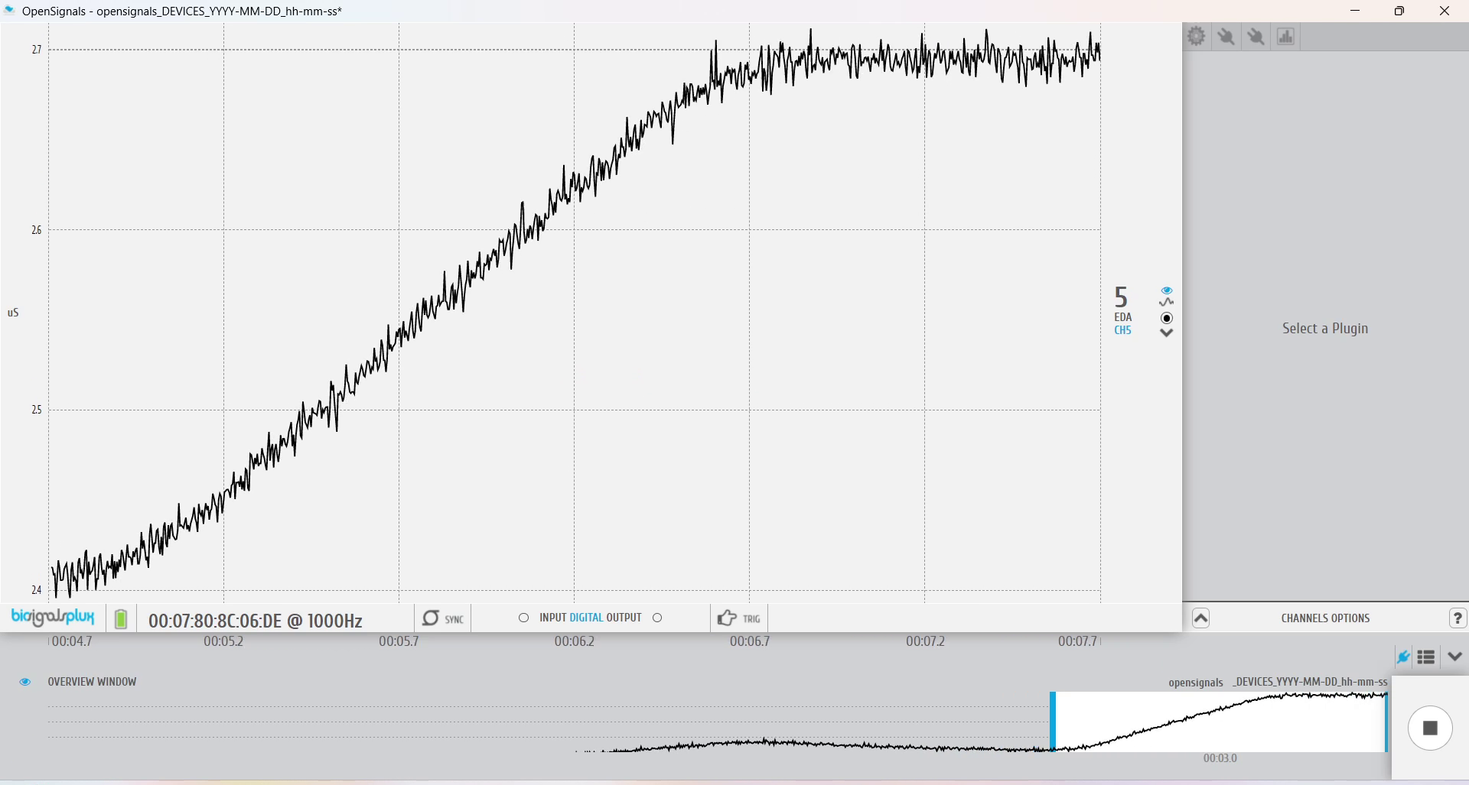The width and height of the screenshot is (1469, 785).
Task: Click the uS unit axis label
Action: pyautogui.click(x=13, y=313)
